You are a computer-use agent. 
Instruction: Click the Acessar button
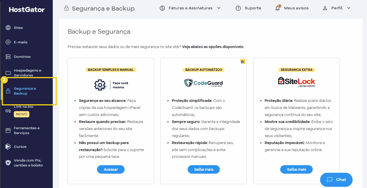[111, 170]
